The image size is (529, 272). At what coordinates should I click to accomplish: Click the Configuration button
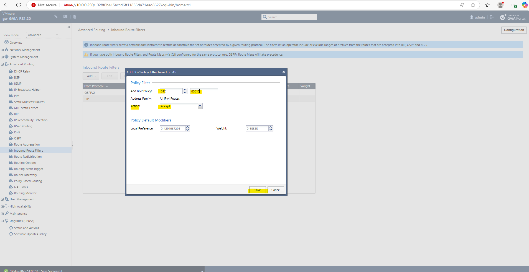point(514,30)
